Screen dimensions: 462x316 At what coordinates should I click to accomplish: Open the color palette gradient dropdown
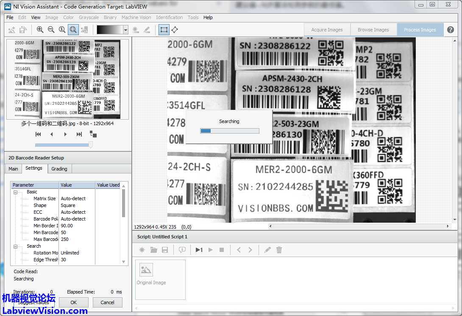pyautogui.click(x=125, y=30)
